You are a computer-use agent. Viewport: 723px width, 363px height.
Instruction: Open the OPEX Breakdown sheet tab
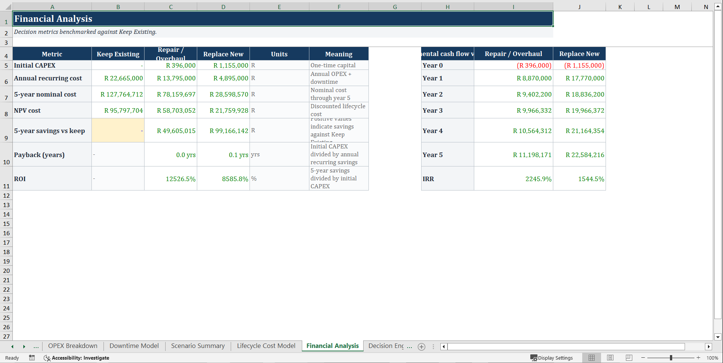coord(73,346)
